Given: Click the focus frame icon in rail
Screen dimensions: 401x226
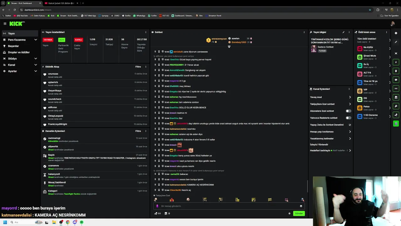Looking at the screenshot, I should pos(396,53).
